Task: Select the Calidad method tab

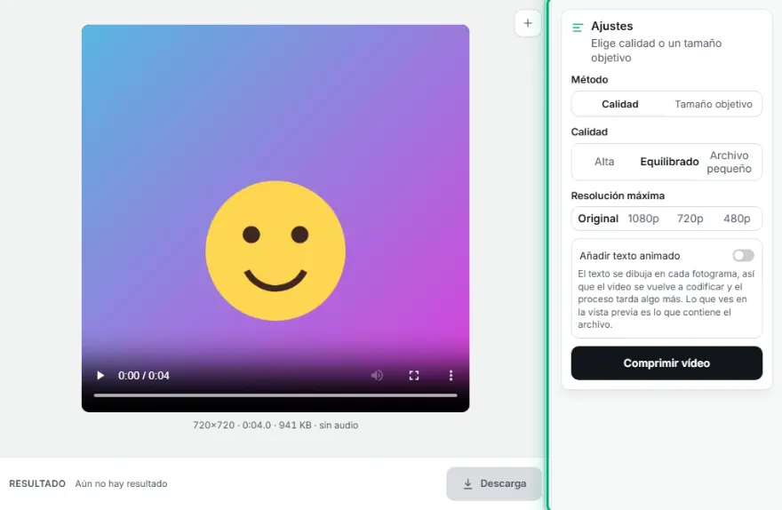Action: click(619, 104)
